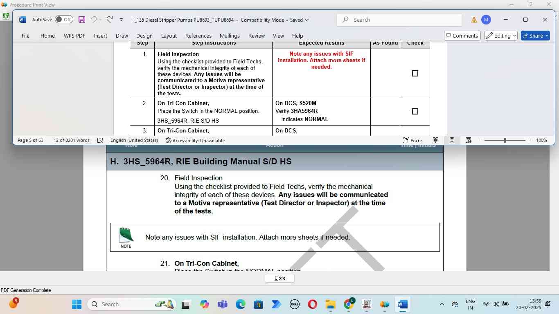Click the Close button in Procedure Print View
Screen dimensions: 559x314
click(x=279, y=278)
